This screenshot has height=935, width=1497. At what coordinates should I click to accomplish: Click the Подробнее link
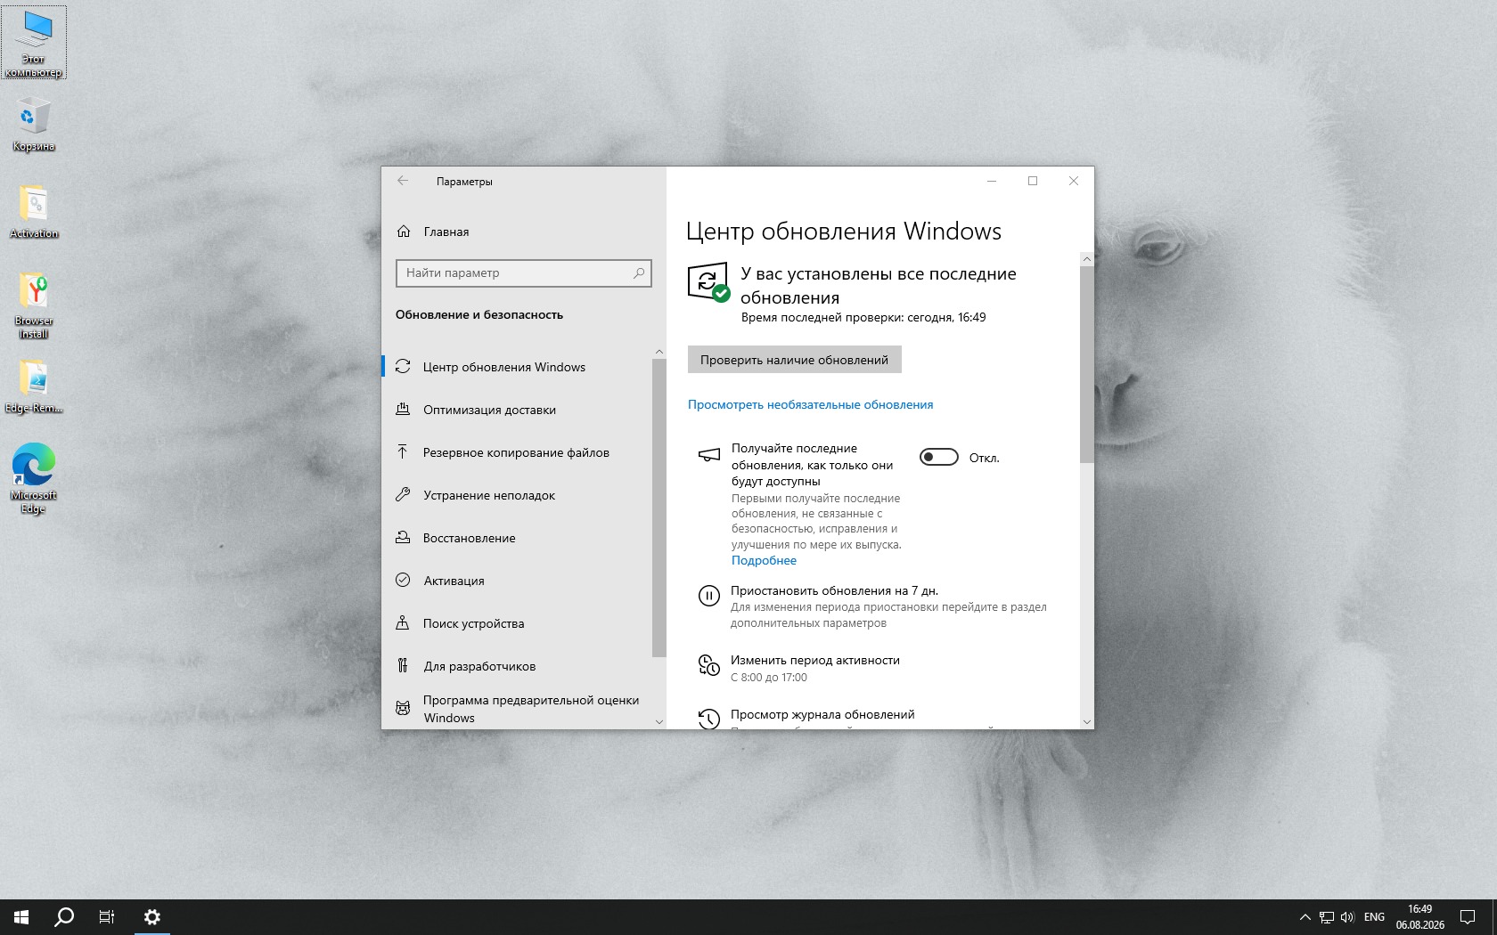coord(765,560)
